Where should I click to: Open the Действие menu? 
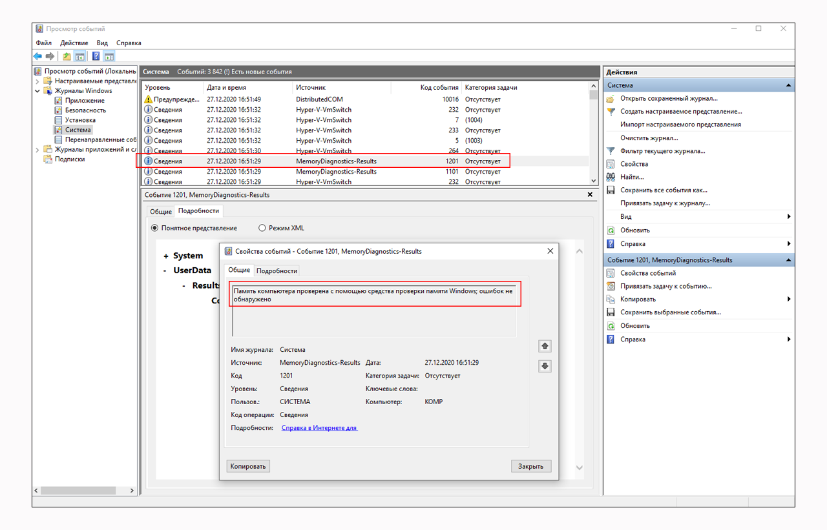(x=74, y=43)
